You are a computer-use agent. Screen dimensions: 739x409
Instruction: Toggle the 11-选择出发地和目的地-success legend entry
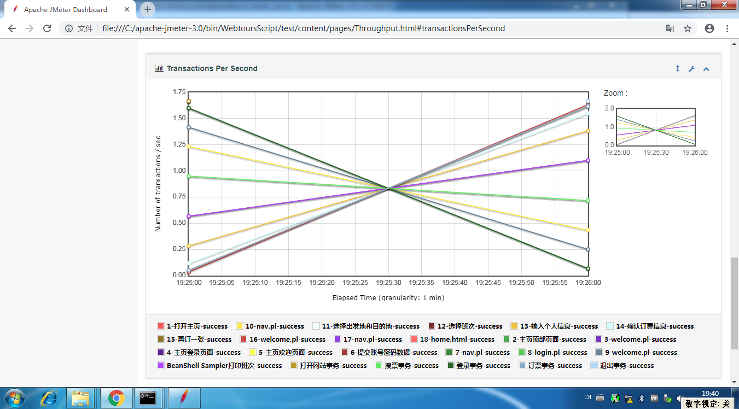[366, 326]
